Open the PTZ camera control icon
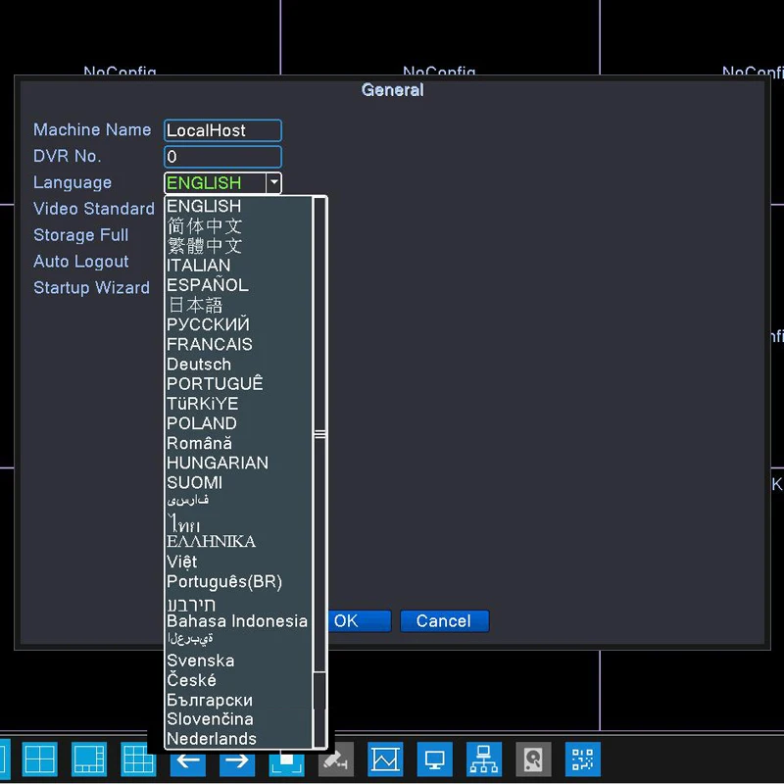The image size is (784, 784). click(336, 759)
